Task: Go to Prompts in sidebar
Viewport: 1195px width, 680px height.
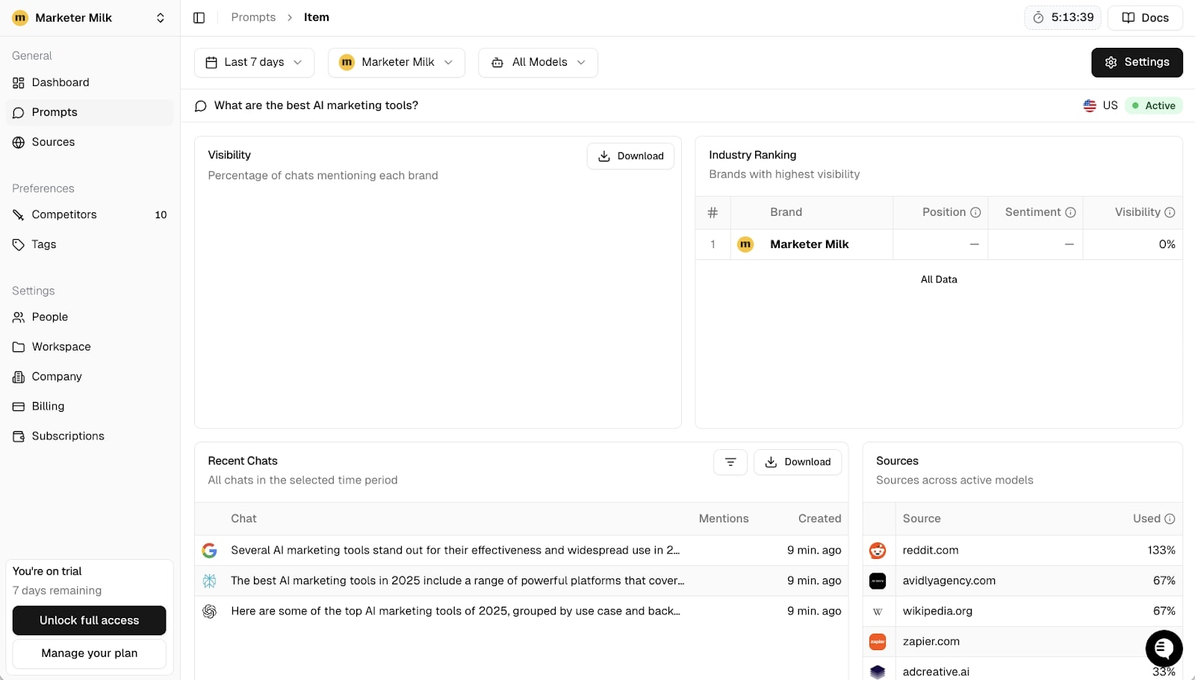Action: (x=90, y=112)
